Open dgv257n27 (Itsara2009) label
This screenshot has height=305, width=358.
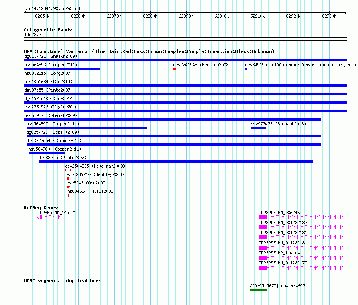pyautogui.click(x=53, y=132)
